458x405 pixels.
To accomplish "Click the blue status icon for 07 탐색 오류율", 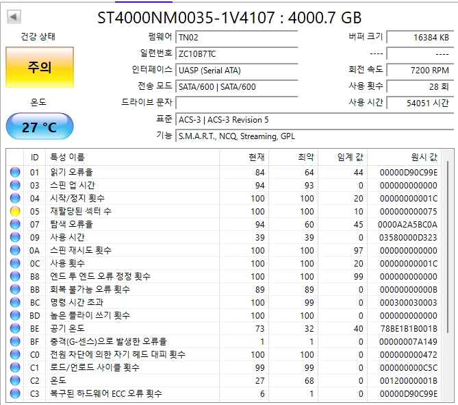I will coord(15,224).
